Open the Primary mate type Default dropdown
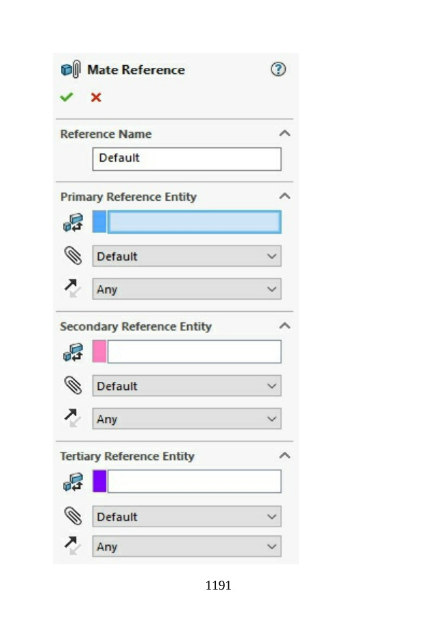The image size is (436, 617). pyautogui.click(x=186, y=256)
